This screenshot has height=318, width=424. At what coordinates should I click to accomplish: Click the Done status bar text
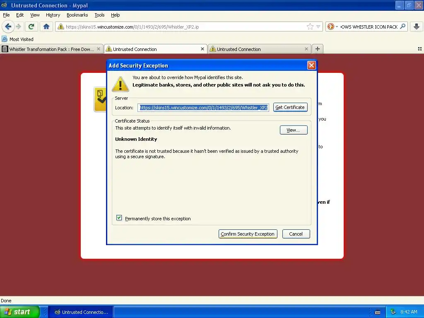coord(6,301)
